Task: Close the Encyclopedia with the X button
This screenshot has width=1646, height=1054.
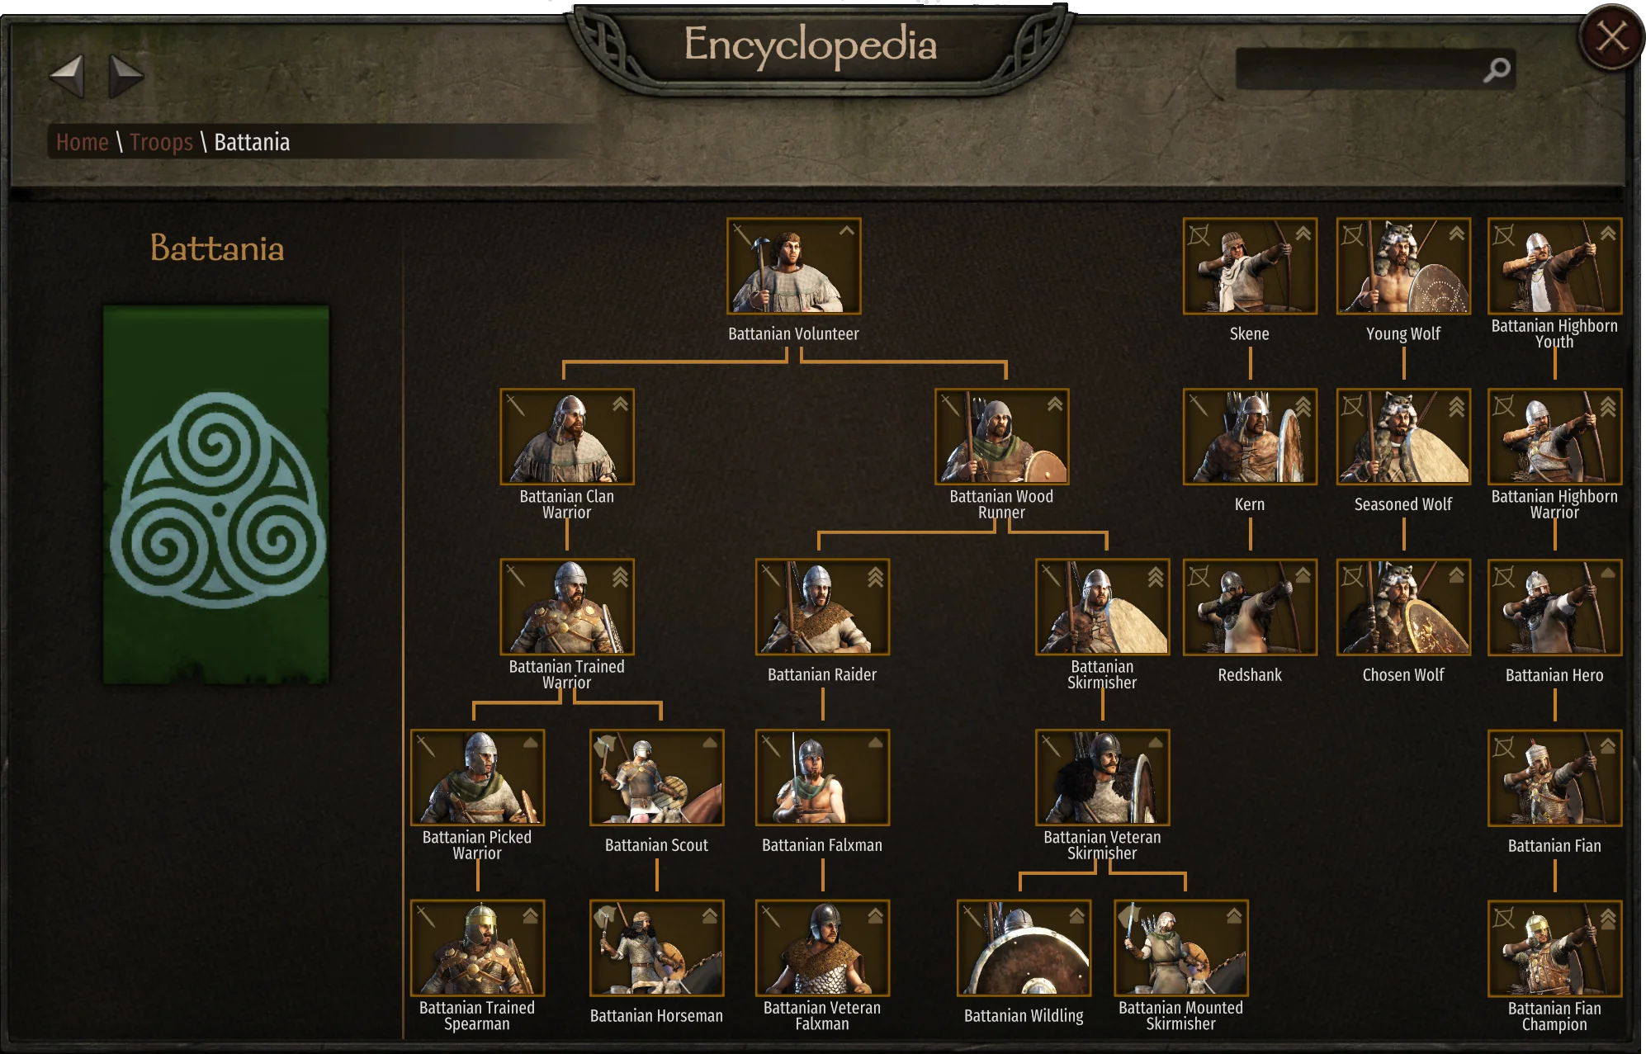Action: tap(1611, 37)
